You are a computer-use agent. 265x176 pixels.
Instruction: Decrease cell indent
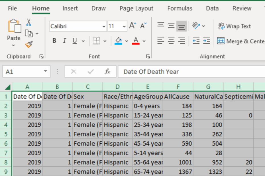(196, 41)
